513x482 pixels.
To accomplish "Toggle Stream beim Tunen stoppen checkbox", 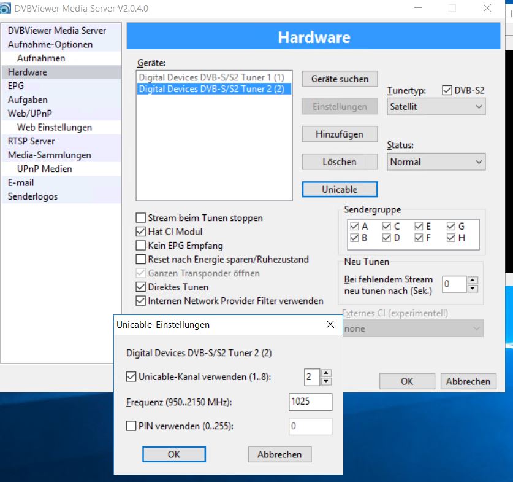I will click(x=141, y=218).
